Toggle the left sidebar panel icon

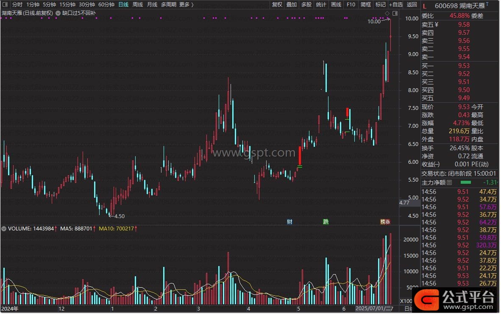tap(5, 5)
